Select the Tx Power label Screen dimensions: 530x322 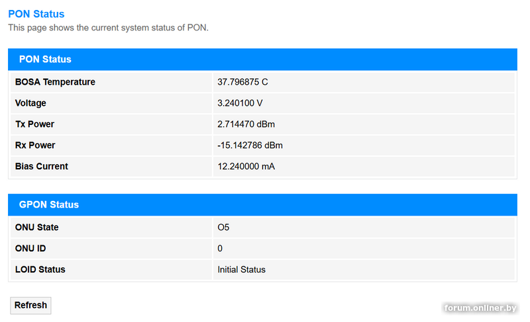(34, 124)
